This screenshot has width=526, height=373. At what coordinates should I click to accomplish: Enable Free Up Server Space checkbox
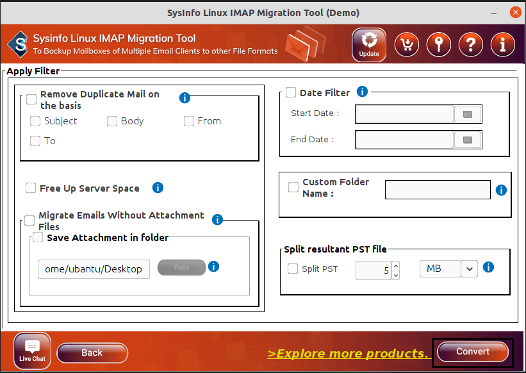(x=31, y=188)
